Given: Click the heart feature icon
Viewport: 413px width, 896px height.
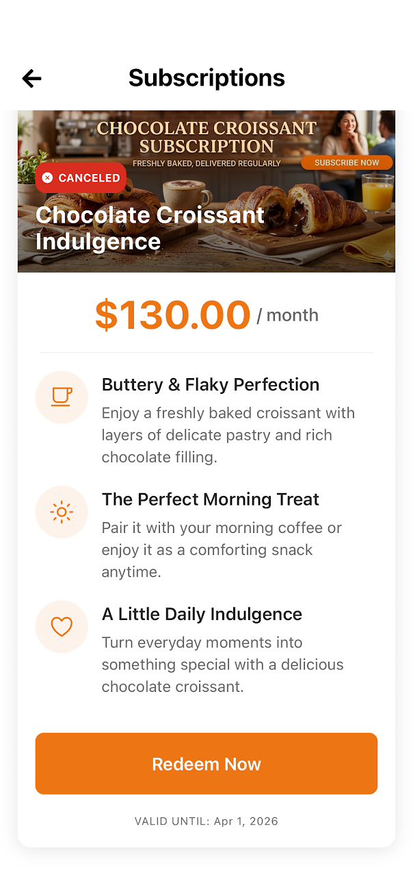Looking at the screenshot, I should tap(62, 627).
